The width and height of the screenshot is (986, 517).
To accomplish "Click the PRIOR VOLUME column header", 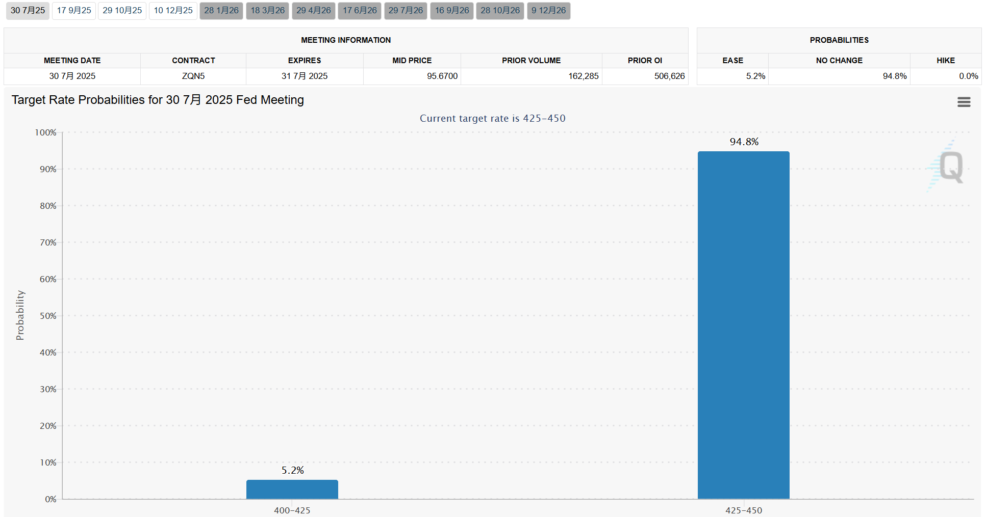I will (531, 61).
